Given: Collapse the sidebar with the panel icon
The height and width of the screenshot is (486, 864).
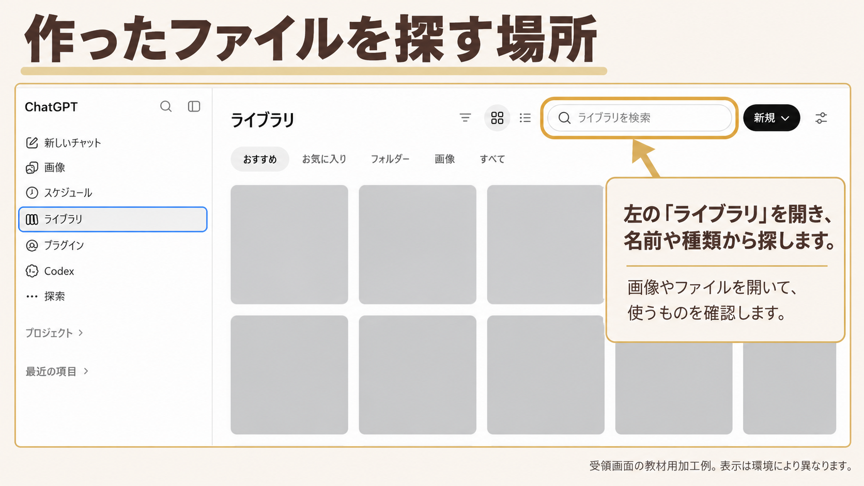Looking at the screenshot, I should point(194,106).
